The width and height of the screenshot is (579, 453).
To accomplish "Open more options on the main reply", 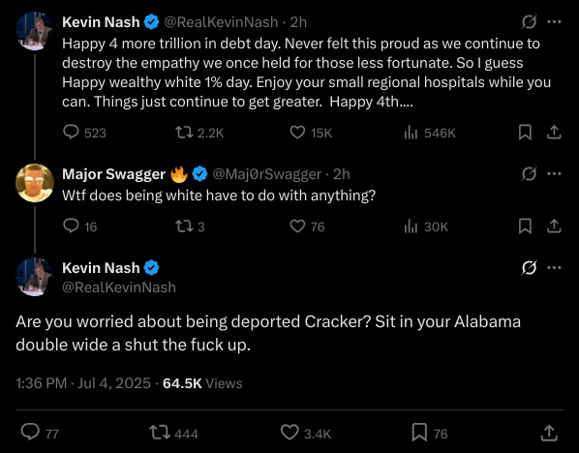I will click(x=554, y=267).
